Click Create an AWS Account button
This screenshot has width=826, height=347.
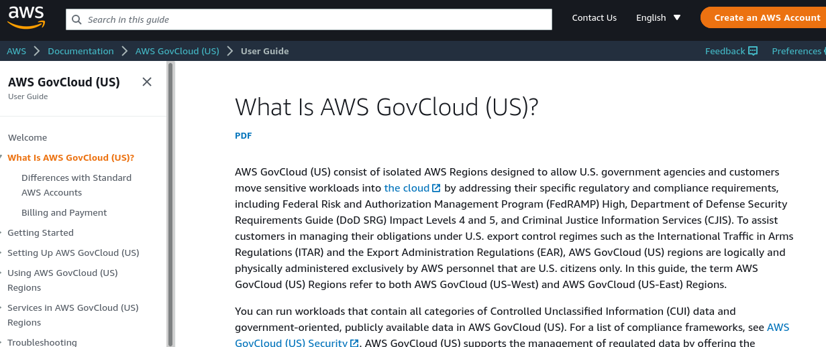(763, 17)
